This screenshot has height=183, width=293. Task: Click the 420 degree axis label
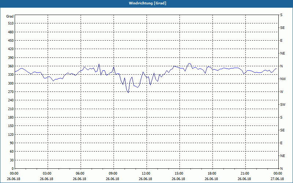pos(11,49)
